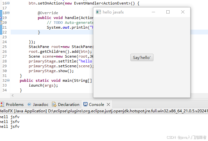Click the hello javafx window icon

click(x=98, y=12)
